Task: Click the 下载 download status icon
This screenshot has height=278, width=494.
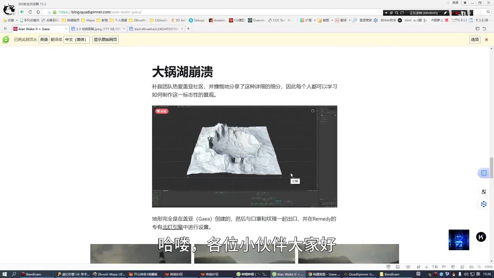Action: click(432, 267)
